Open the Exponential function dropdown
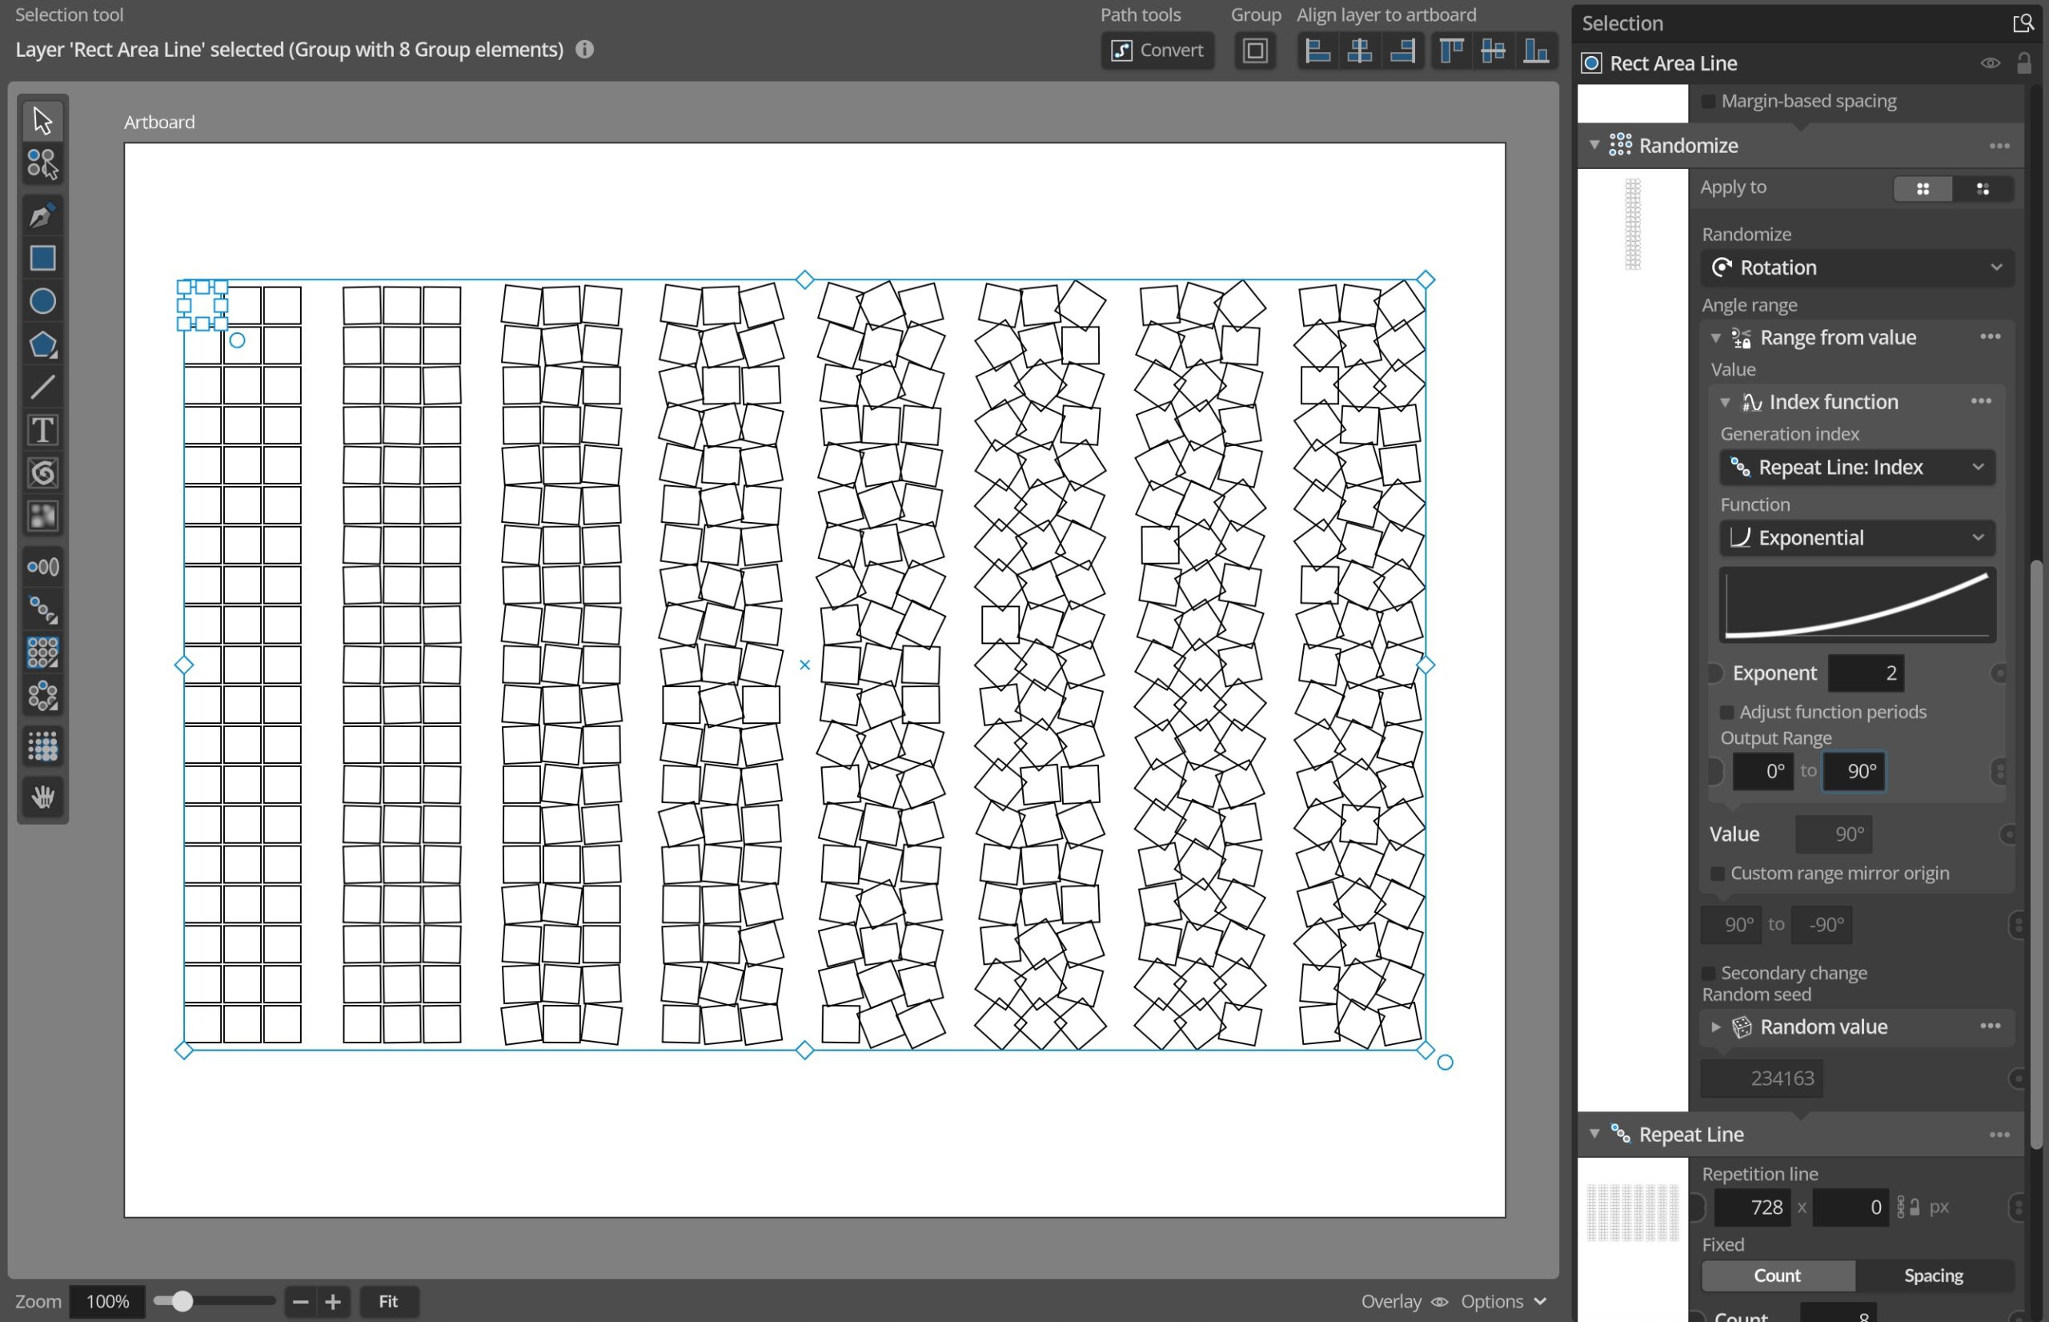Image resolution: width=2049 pixels, height=1322 pixels. point(1857,538)
